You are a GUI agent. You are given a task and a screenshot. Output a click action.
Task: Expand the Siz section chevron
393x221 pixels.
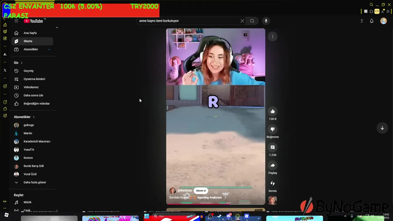pyautogui.click(x=21, y=63)
